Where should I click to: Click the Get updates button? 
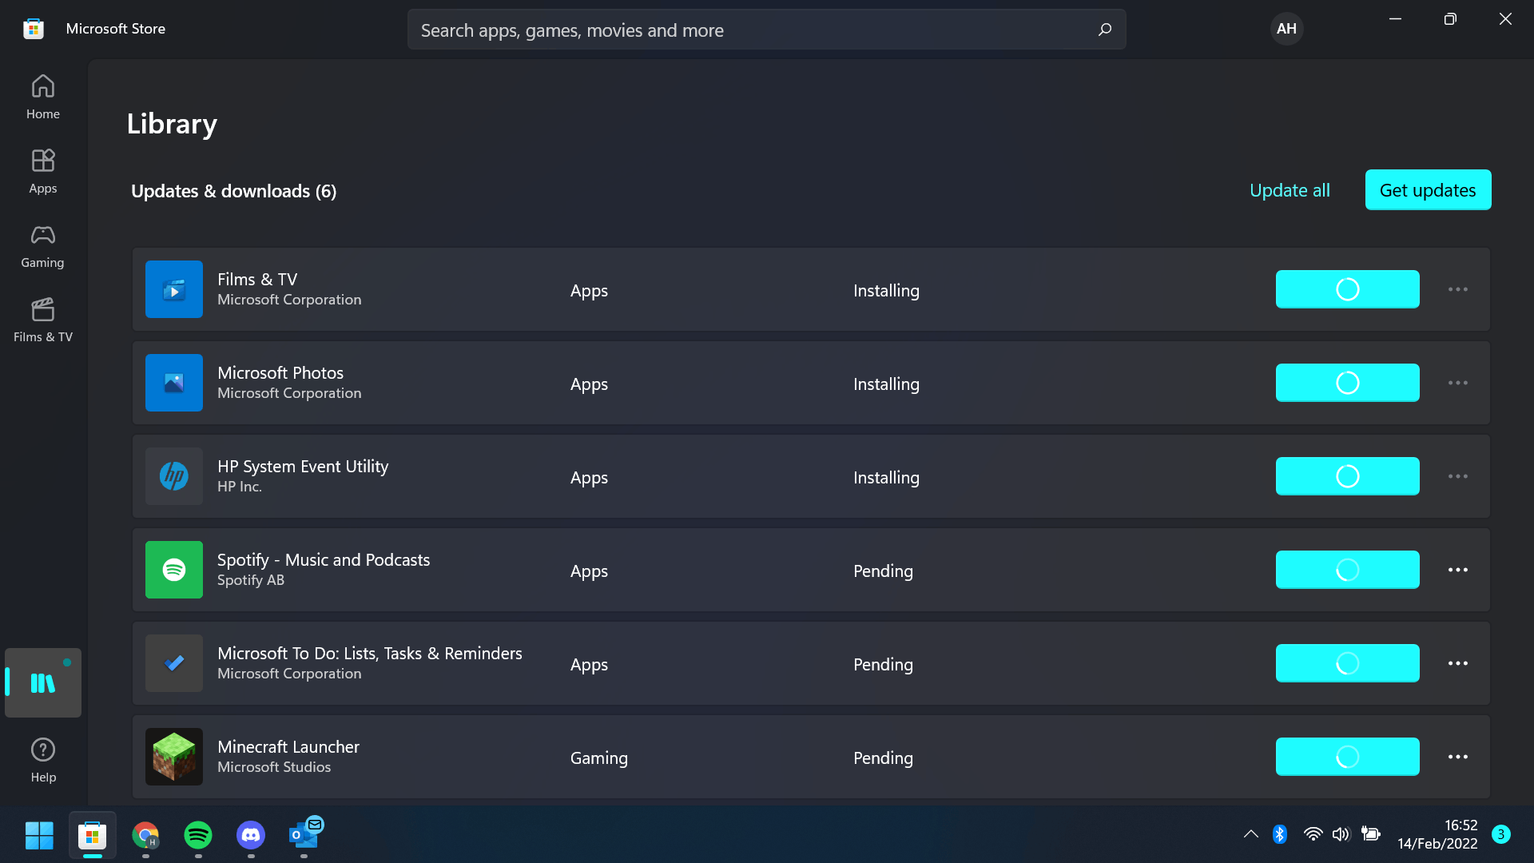pos(1428,190)
